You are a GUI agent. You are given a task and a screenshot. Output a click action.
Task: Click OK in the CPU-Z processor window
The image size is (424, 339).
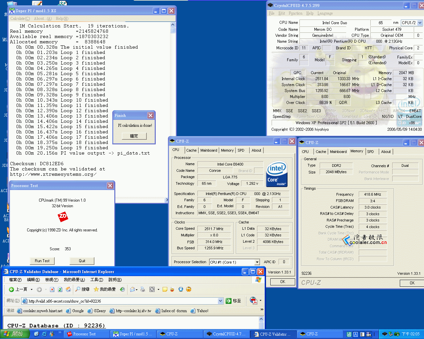point(283,282)
